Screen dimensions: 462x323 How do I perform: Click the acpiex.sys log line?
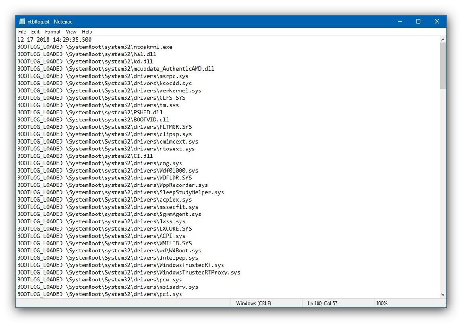click(x=104, y=199)
